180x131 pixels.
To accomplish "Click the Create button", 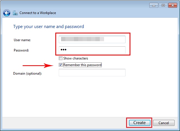I will tap(140, 123).
